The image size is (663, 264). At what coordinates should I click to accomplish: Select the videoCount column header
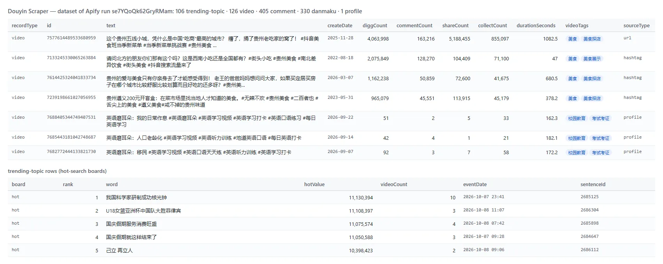(x=394, y=185)
